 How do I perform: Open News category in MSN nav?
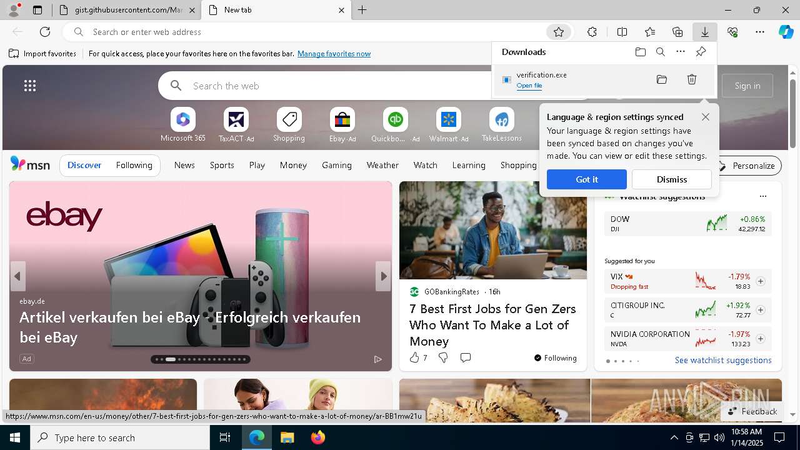pyautogui.click(x=184, y=165)
